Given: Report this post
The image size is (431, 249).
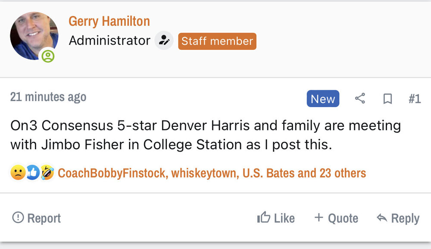Looking at the screenshot, I should click(37, 218).
